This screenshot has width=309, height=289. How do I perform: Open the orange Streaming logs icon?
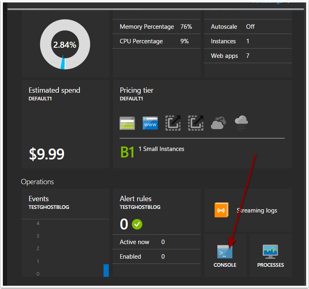point(221,210)
